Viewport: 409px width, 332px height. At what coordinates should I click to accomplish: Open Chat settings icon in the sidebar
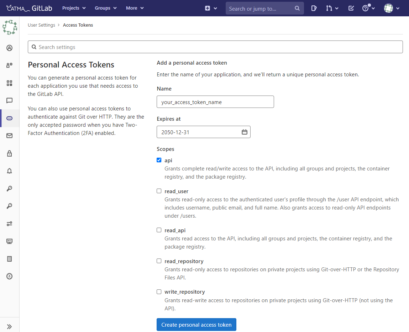(9, 100)
